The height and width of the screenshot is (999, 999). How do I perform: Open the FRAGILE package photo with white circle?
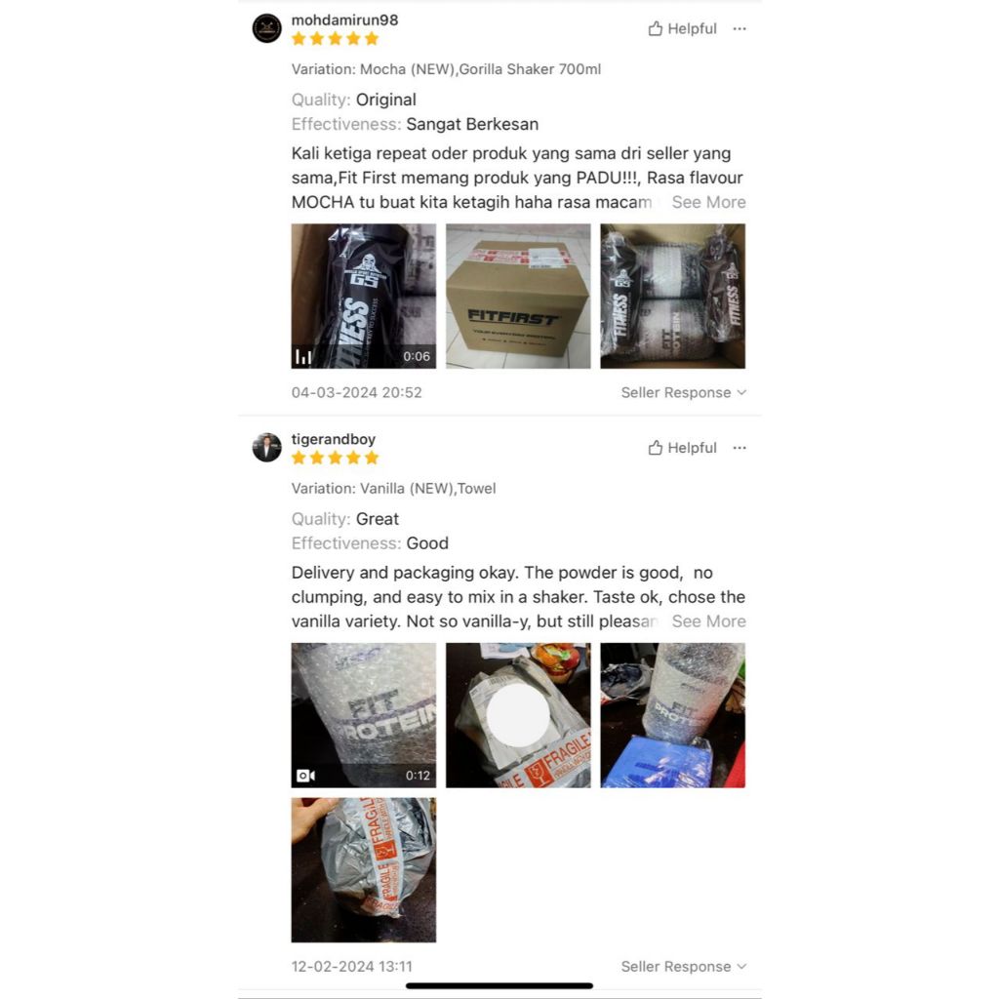tap(518, 715)
